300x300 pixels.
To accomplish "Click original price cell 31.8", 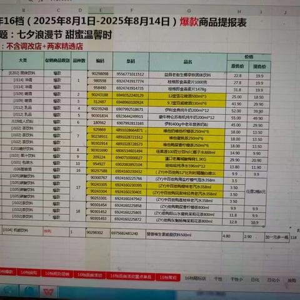I will (237, 90).
